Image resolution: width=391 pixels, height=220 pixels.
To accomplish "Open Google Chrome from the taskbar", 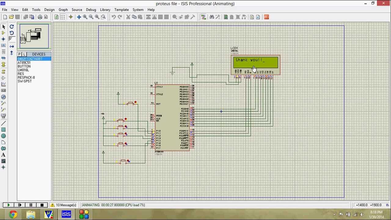I will [13, 215].
